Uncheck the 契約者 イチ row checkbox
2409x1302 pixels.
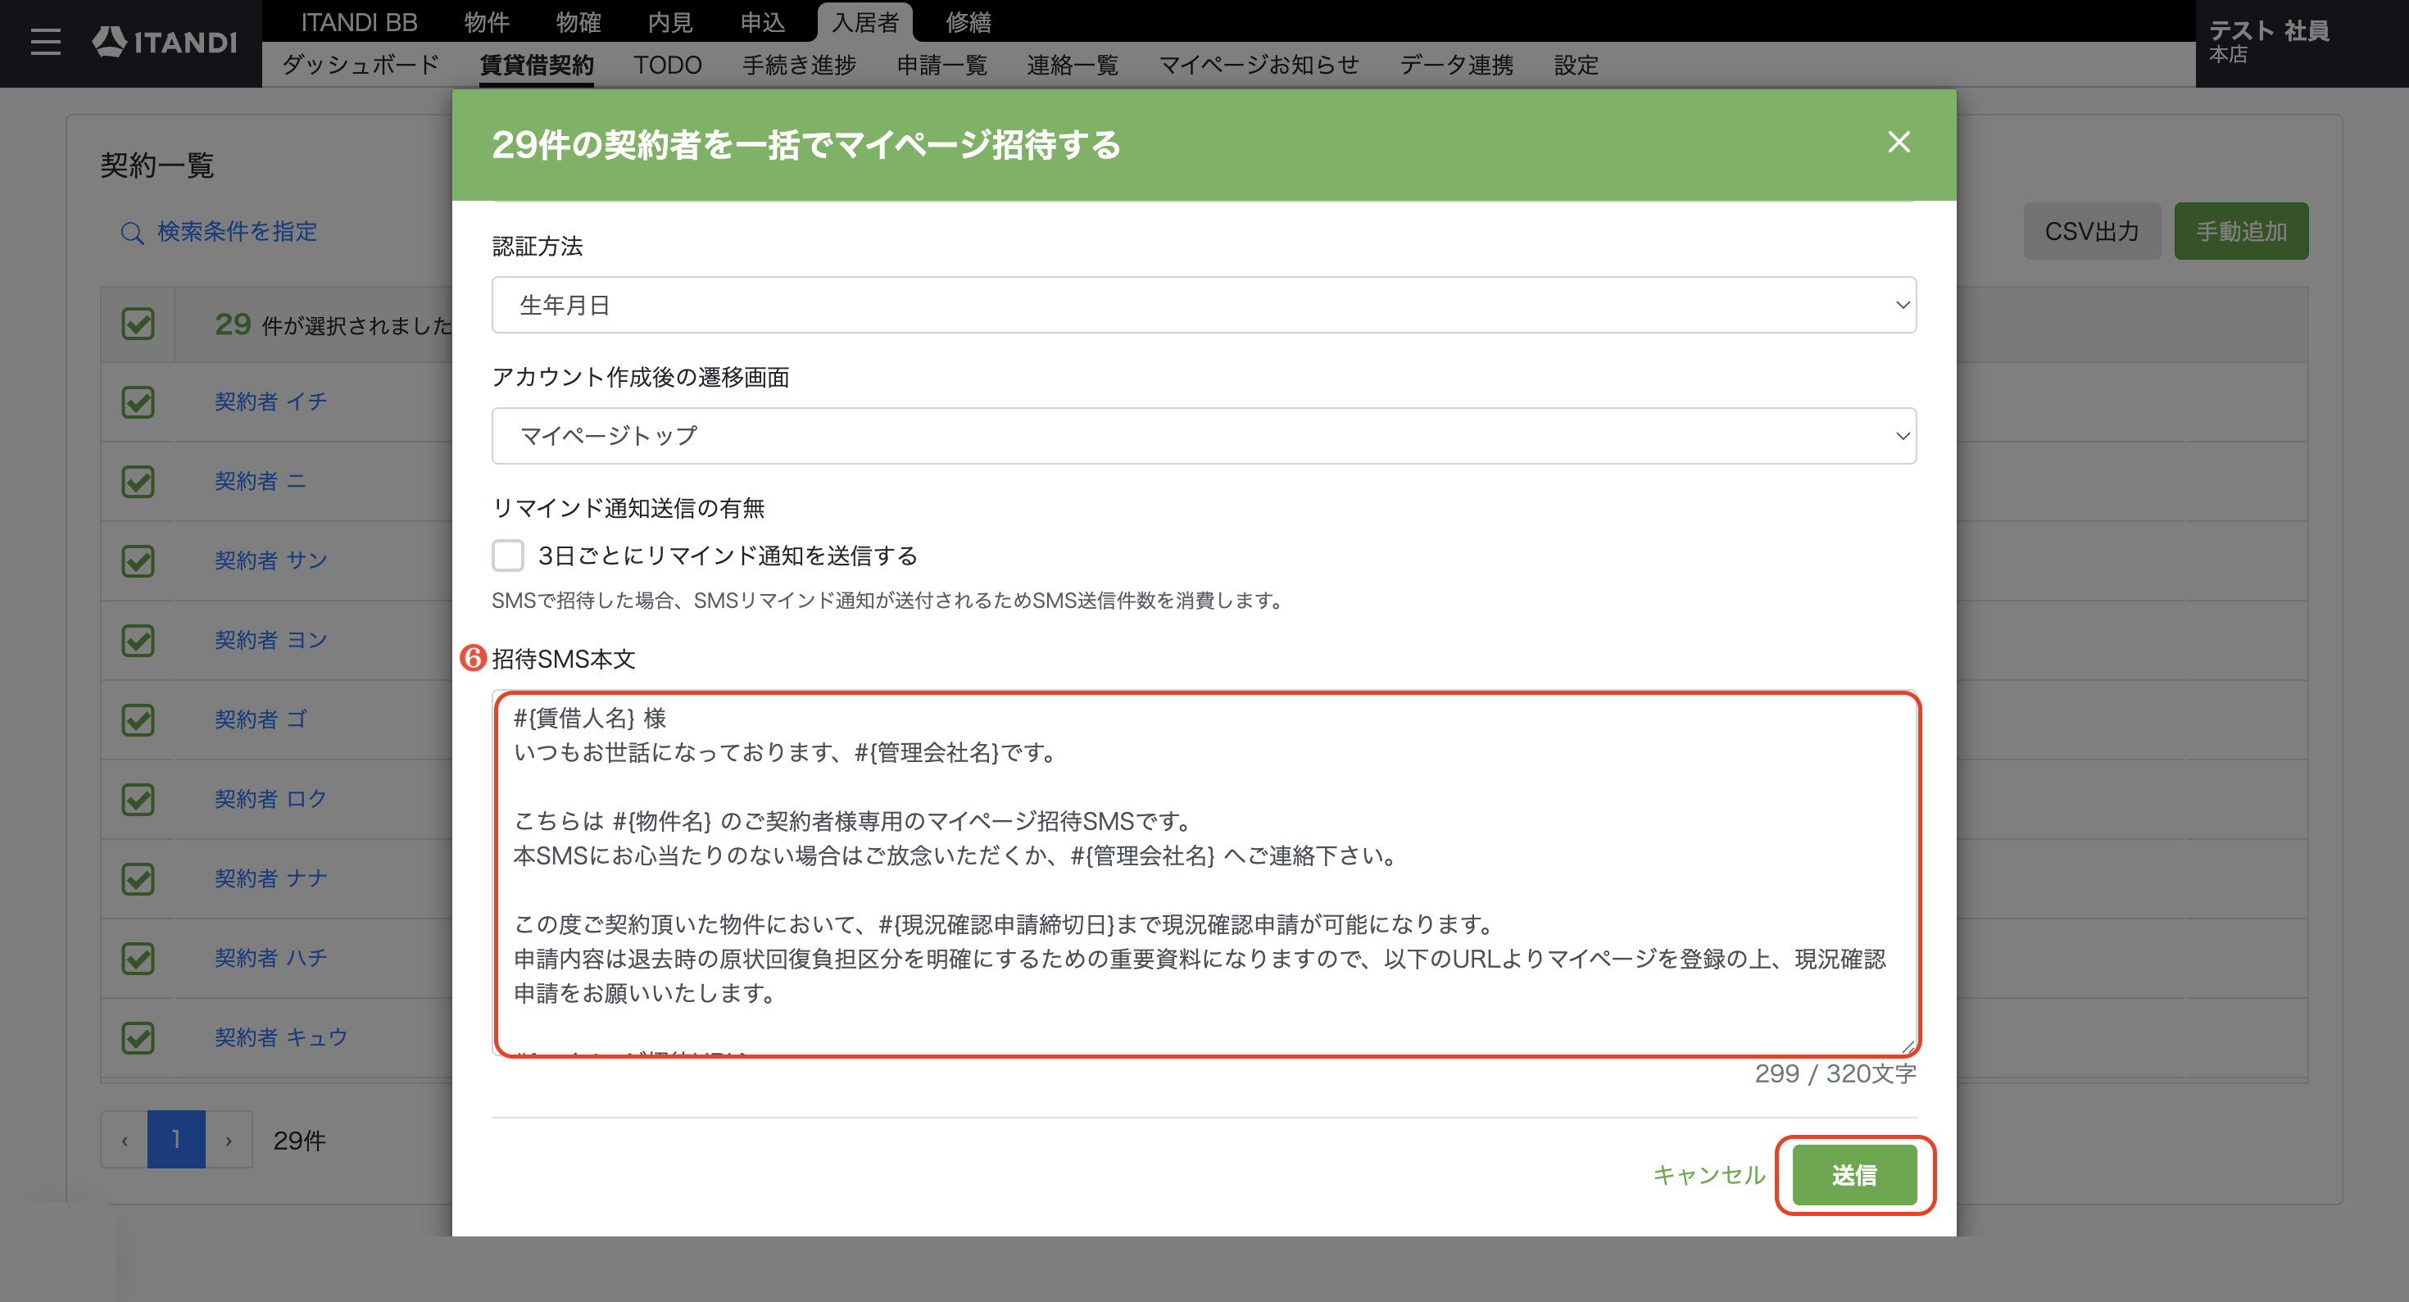coord(138,402)
